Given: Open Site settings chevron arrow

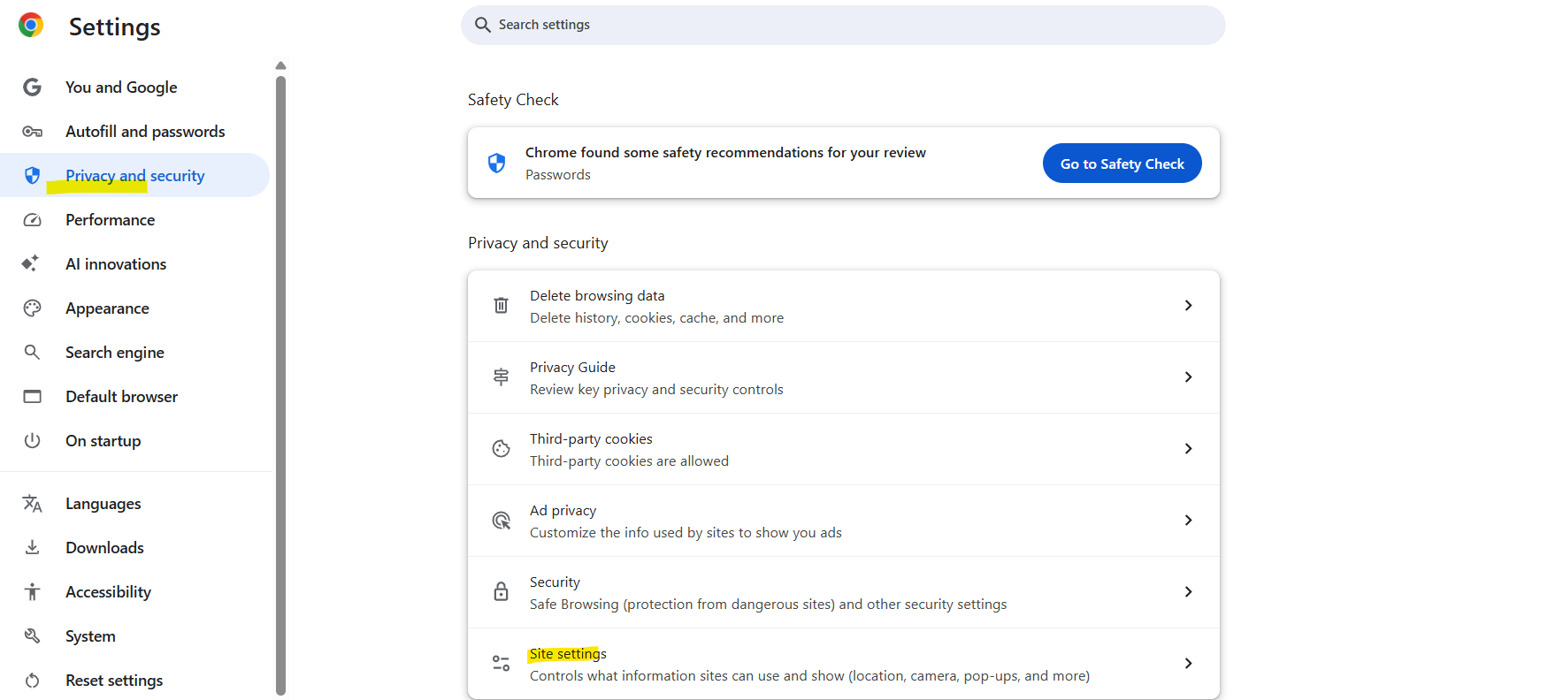Looking at the screenshot, I should coord(1188,663).
